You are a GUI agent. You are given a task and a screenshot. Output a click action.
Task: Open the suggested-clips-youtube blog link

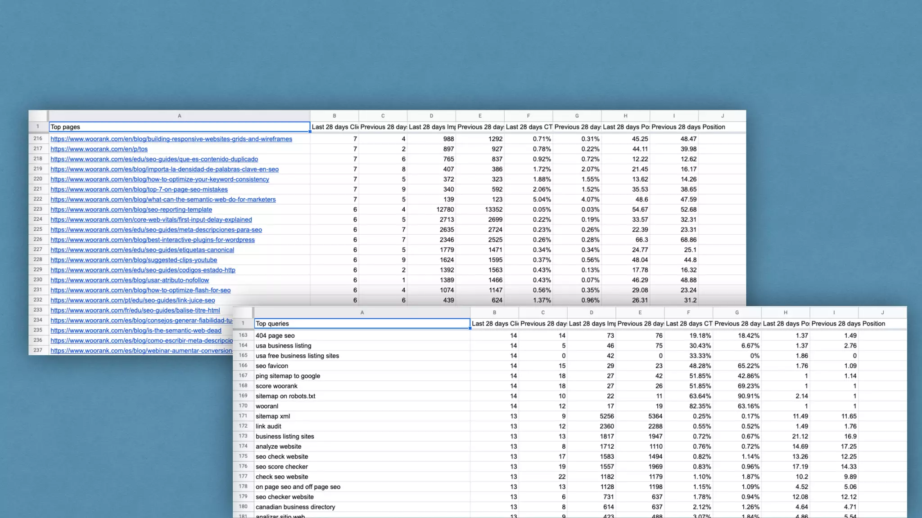[x=134, y=260]
